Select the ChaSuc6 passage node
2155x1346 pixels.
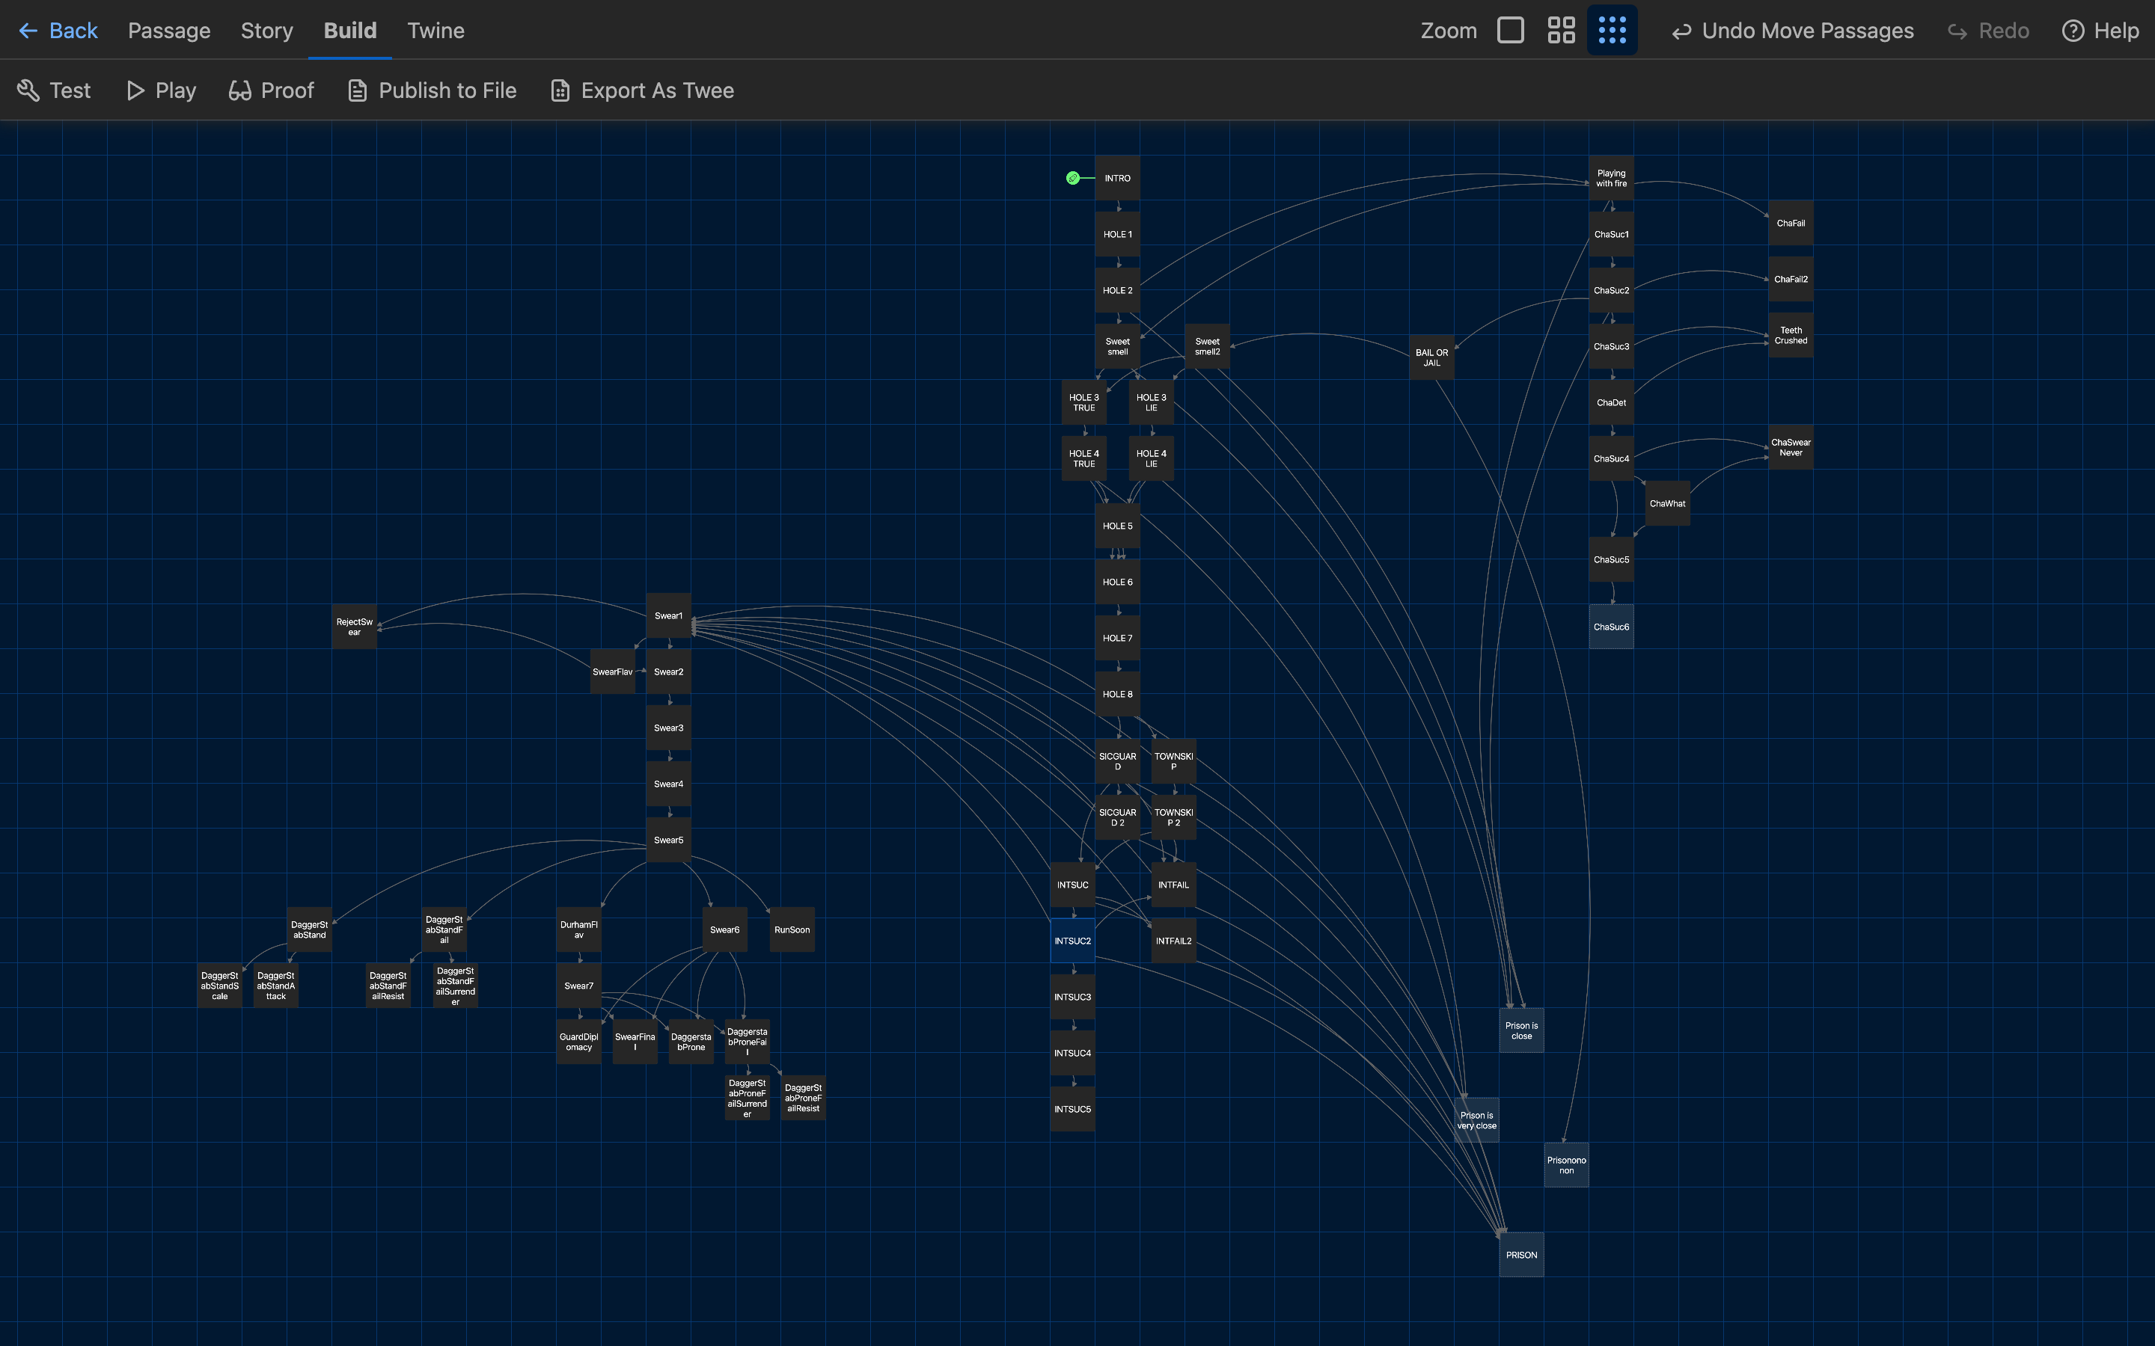coord(1611,627)
